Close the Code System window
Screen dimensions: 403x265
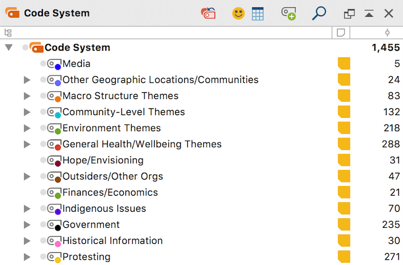pos(389,13)
